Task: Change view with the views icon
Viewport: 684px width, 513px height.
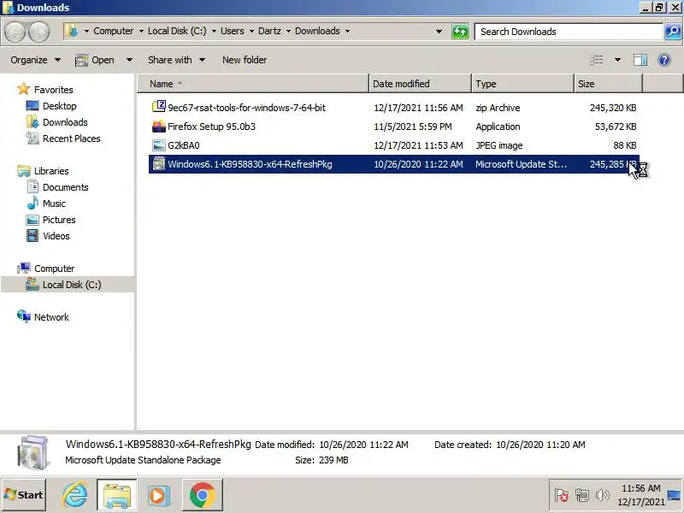Action: tap(596, 60)
